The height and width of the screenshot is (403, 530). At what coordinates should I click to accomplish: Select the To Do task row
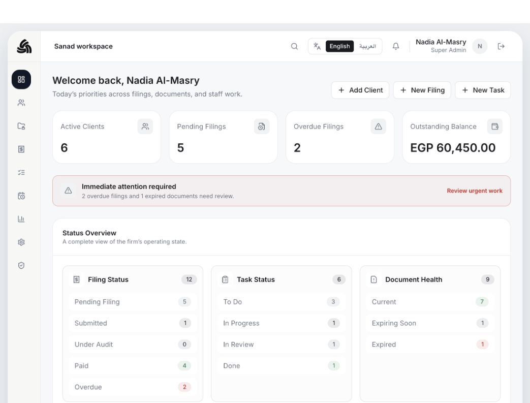[282, 302]
